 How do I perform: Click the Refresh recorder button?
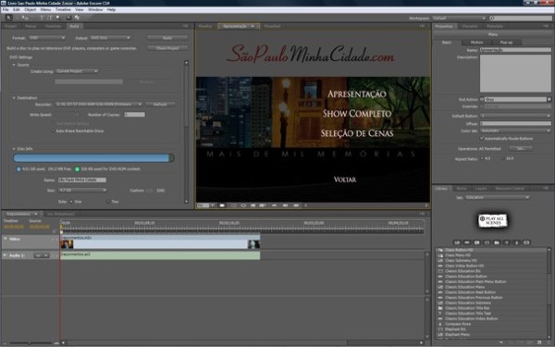(160, 104)
